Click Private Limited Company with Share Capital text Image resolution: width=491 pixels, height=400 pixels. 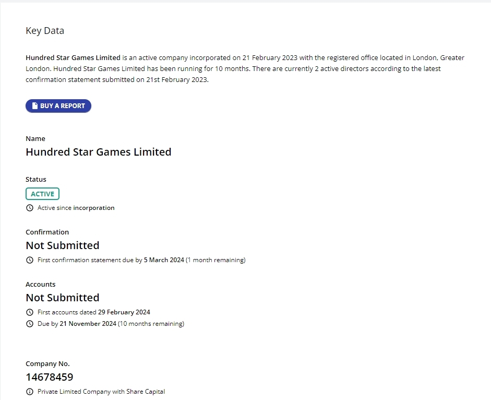pos(101,392)
